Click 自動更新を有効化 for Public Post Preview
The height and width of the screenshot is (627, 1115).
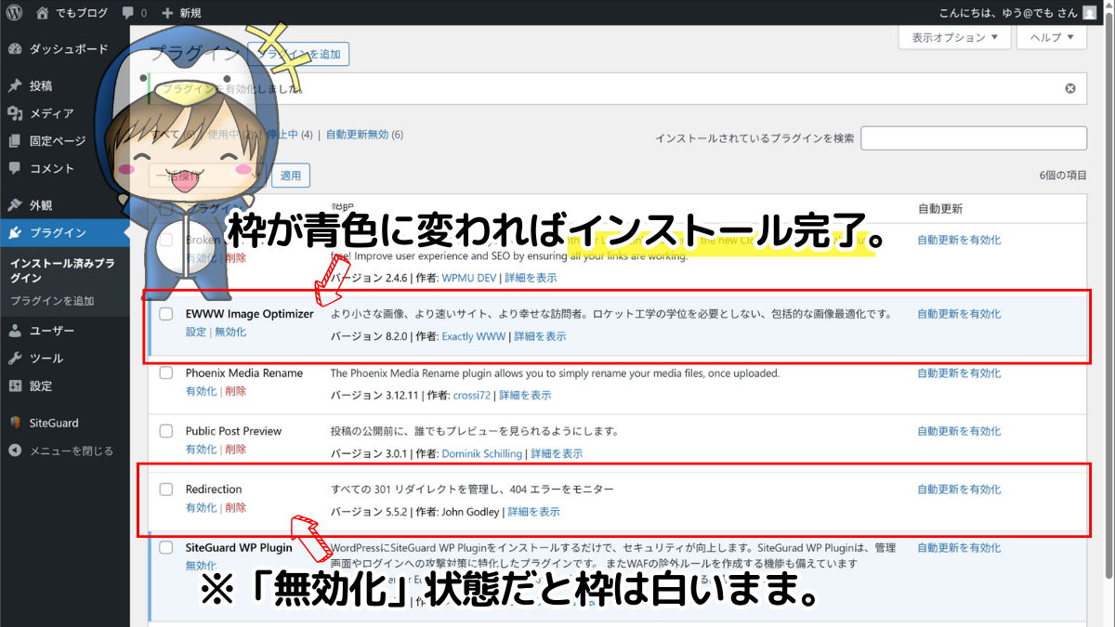coord(959,431)
